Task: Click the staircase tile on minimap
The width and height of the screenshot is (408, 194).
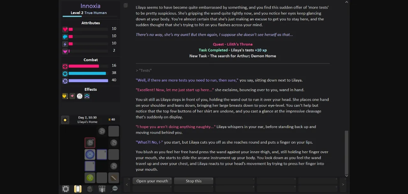Action: click(113, 178)
